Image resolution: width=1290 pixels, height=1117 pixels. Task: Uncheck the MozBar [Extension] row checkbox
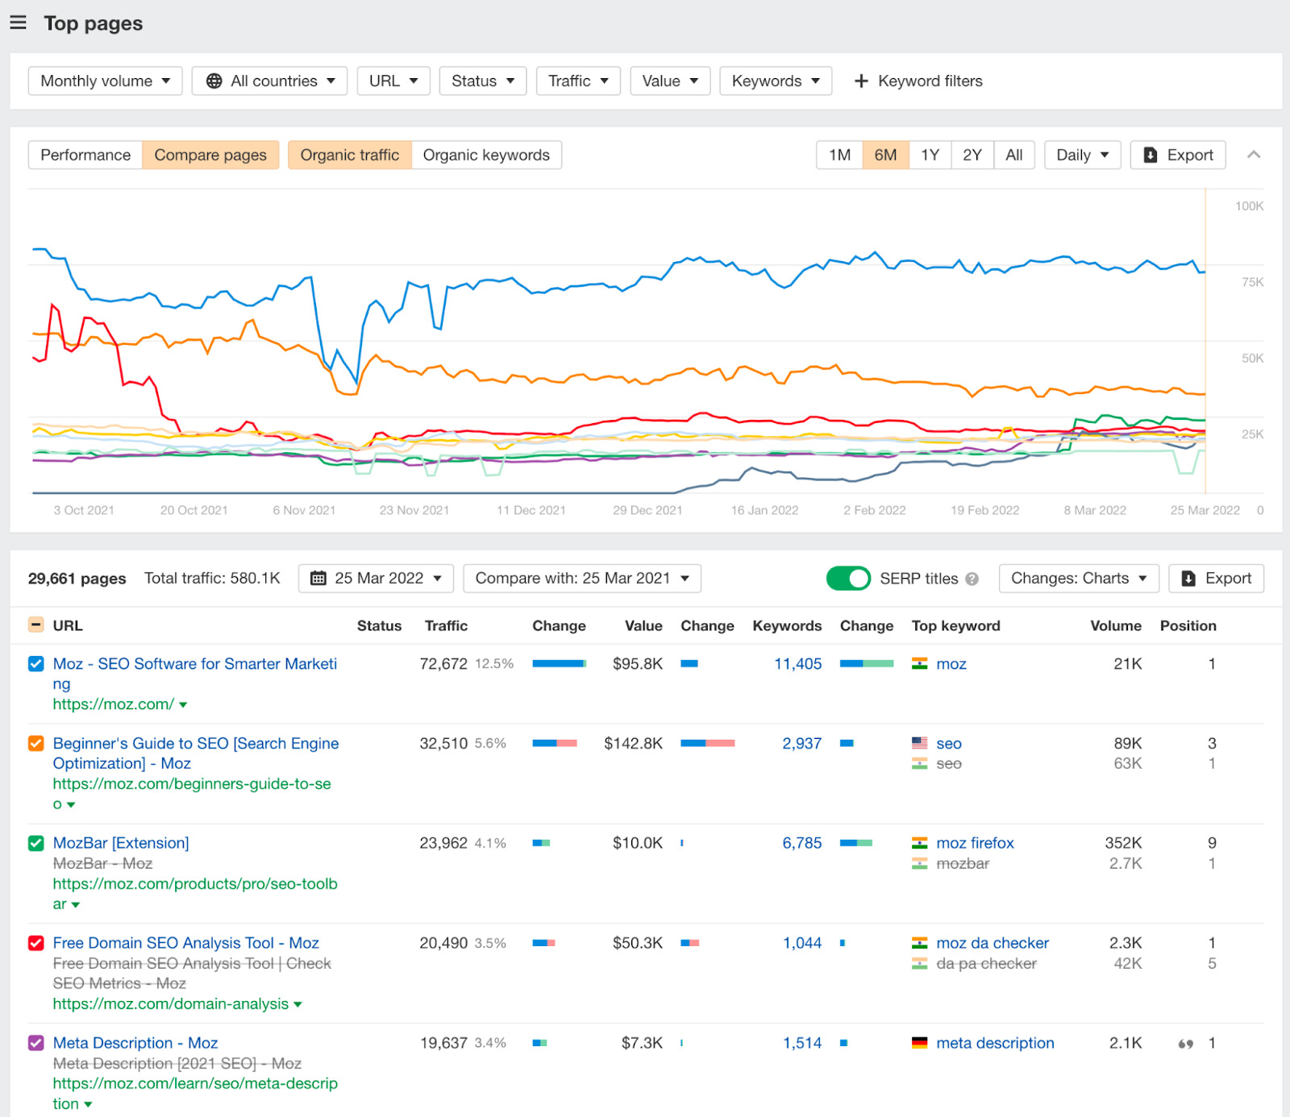tap(35, 843)
